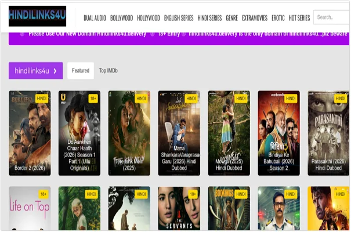Open the Extramovies link

tap(255, 18)
